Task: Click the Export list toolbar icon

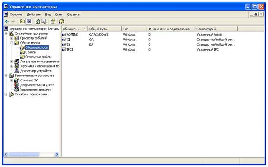Action: pos(44,22)
